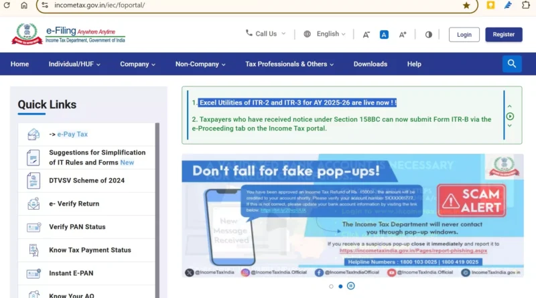The width and height of the screenshot is (536, 298).
Task: Toggle the high contrast mode icon
Action: coord(428,34)
